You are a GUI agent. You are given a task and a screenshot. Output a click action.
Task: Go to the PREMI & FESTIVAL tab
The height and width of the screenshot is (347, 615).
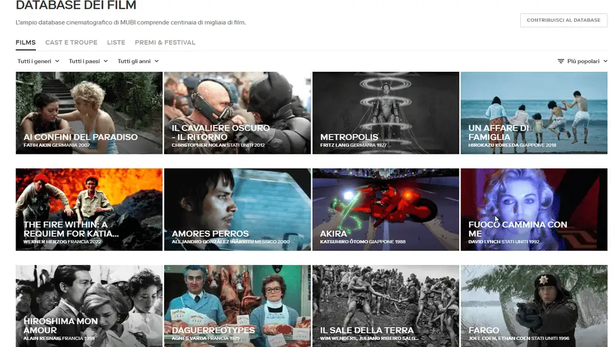[165, 42]
